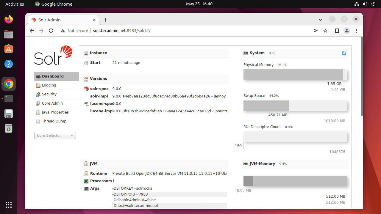This screenshot has width=381, height=214.
Task: Open the Core Selector dropdown
Action: pyautogui.click(x=55, y=136)
